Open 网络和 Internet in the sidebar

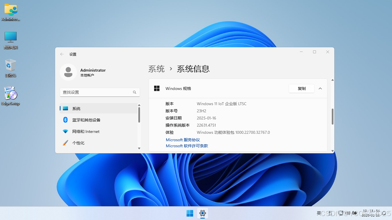[98, 131]
